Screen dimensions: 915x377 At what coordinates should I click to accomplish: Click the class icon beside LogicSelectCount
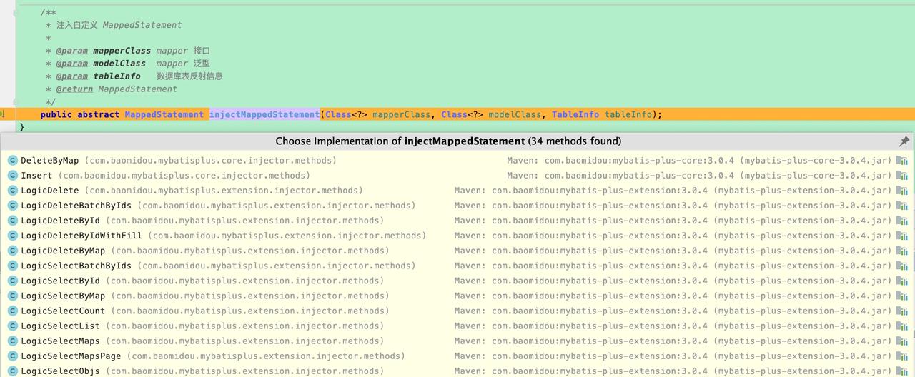click(12, 311)
